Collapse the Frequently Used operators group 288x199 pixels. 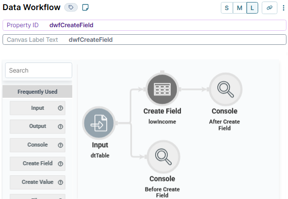pos(37,92)
